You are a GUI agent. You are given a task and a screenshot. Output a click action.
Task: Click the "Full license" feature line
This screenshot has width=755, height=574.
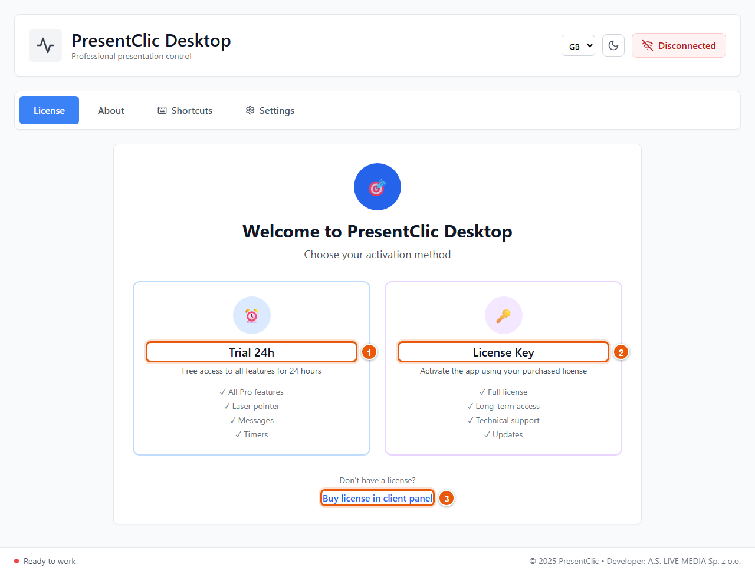point(504,392)
